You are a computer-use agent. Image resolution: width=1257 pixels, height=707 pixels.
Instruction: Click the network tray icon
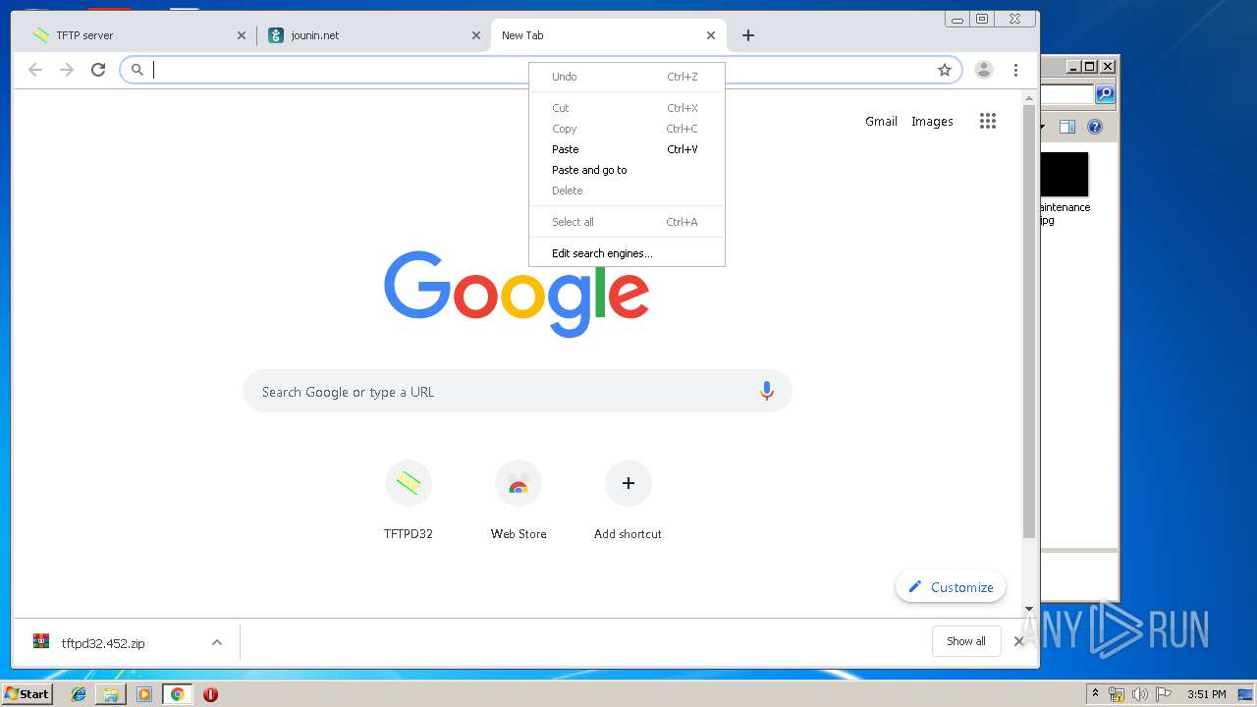(1117, 694)
